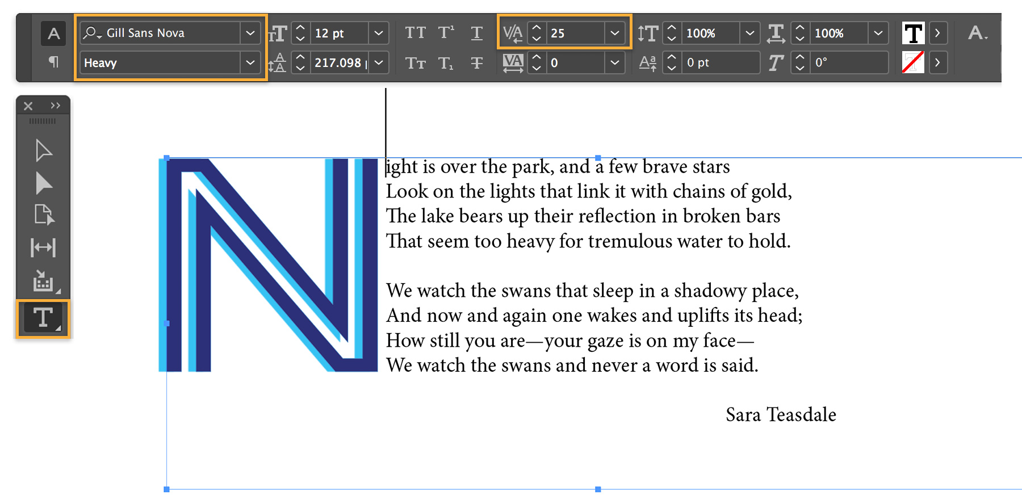Click the text fill color swatch (black T)

pyautogui.click(x=913, y=33)
